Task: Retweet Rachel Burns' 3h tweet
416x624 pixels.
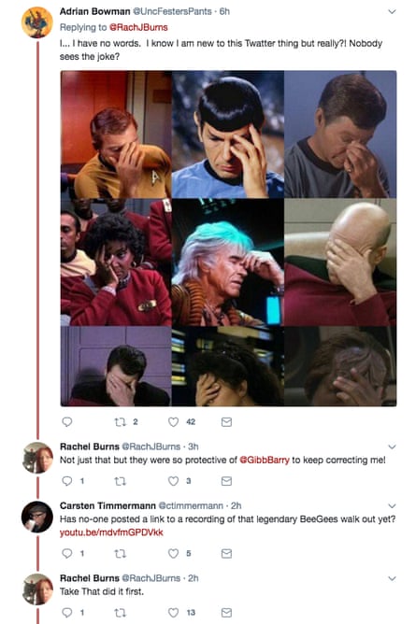Action: (120, 481)
